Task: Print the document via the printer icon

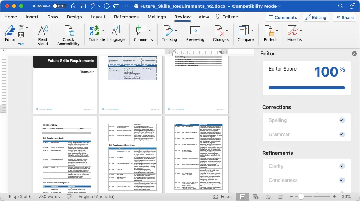Action: pos(116,6)
